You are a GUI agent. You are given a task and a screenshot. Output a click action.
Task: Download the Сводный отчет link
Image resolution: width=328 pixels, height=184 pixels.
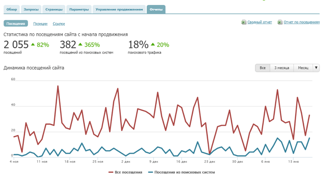pyautogui.click(x=259, y=22)
